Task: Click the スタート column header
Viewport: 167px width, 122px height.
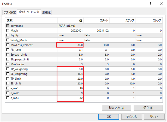Action: coord(96,20)
